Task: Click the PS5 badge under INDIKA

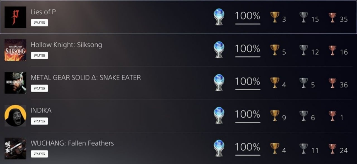Action: [x=39, y=121]
